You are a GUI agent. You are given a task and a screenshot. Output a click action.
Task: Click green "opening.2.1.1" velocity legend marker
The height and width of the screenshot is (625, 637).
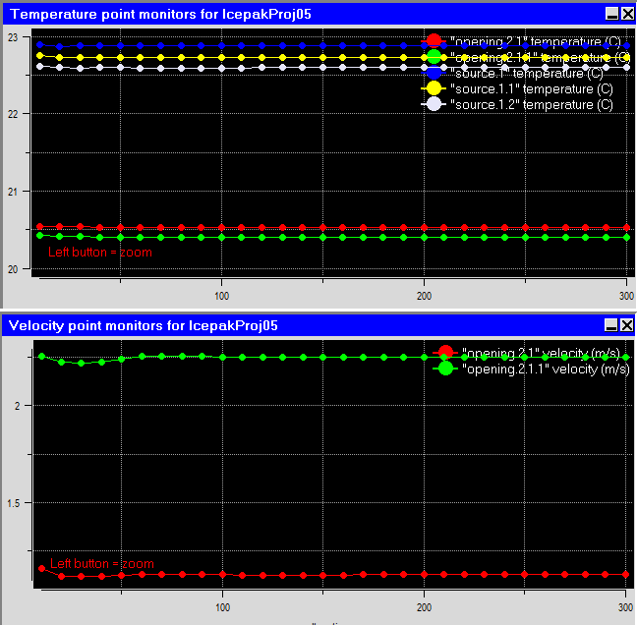444,369
